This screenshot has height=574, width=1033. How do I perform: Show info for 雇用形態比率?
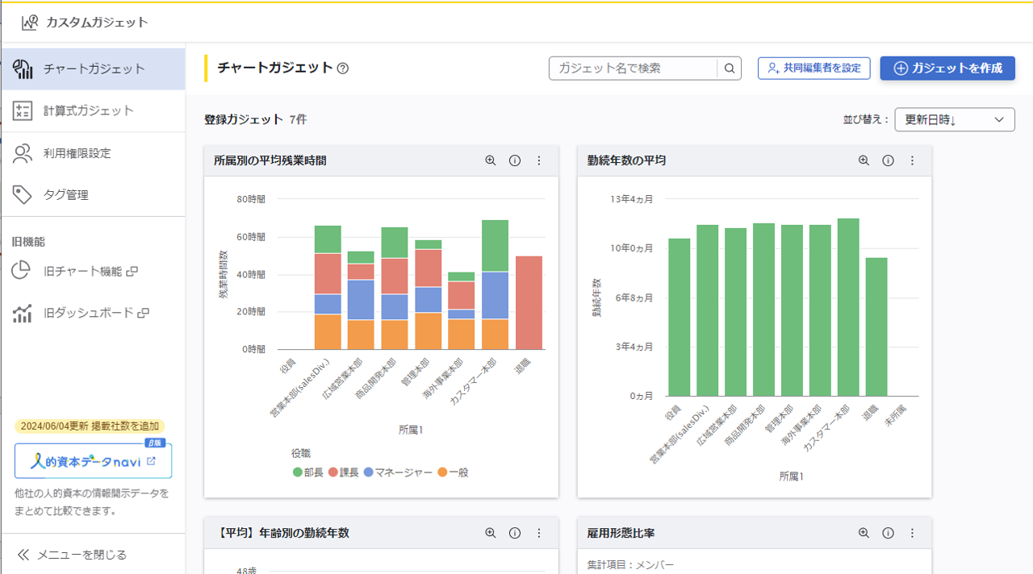(x=889, y=533)
